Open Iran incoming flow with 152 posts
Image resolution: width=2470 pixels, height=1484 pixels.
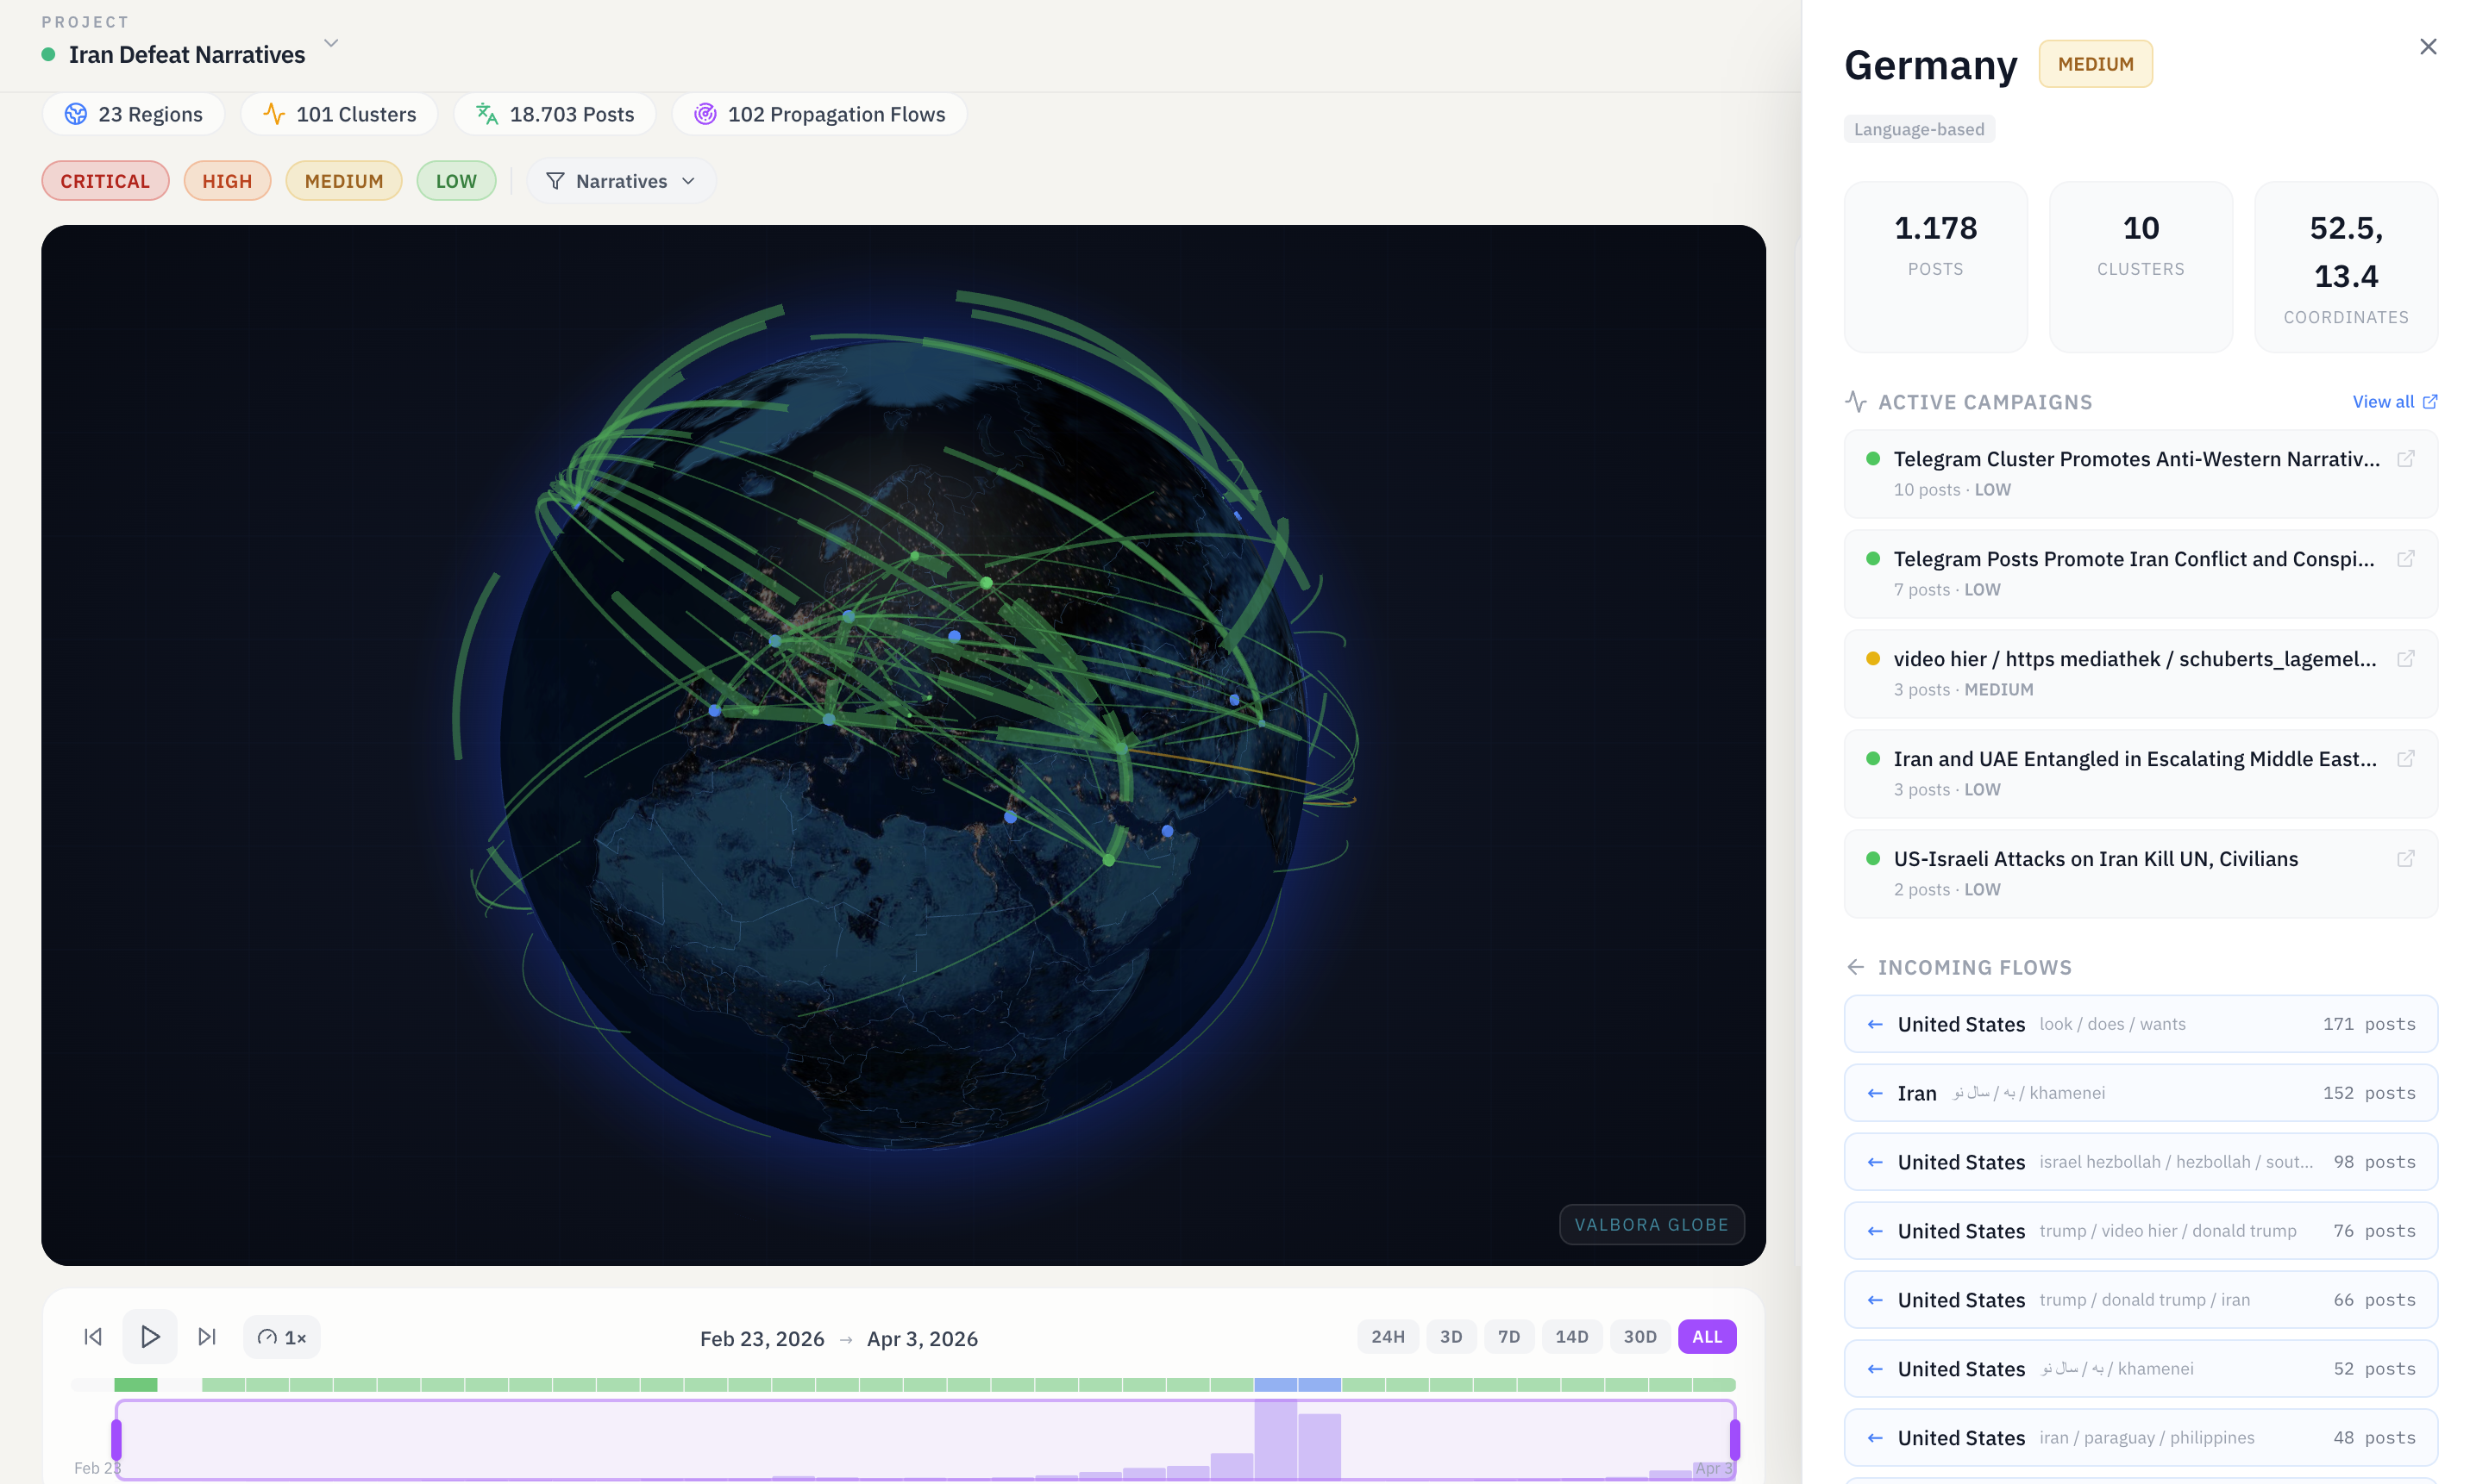(2140, 1093)
